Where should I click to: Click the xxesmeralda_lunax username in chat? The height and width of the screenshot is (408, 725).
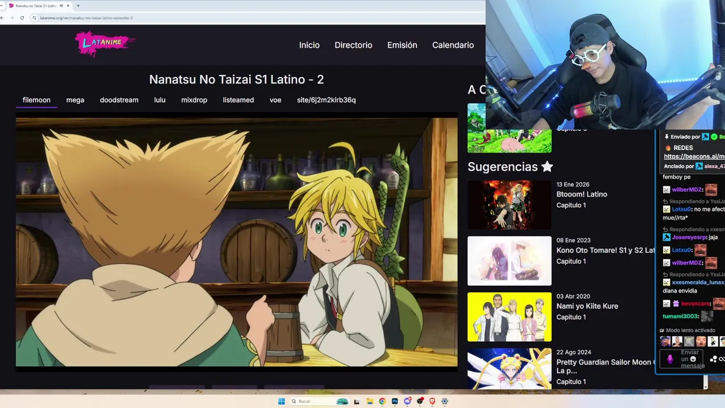click(698, 282)
